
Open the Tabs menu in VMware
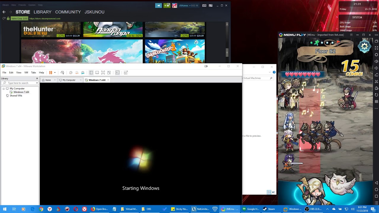(x=33, y=72)
